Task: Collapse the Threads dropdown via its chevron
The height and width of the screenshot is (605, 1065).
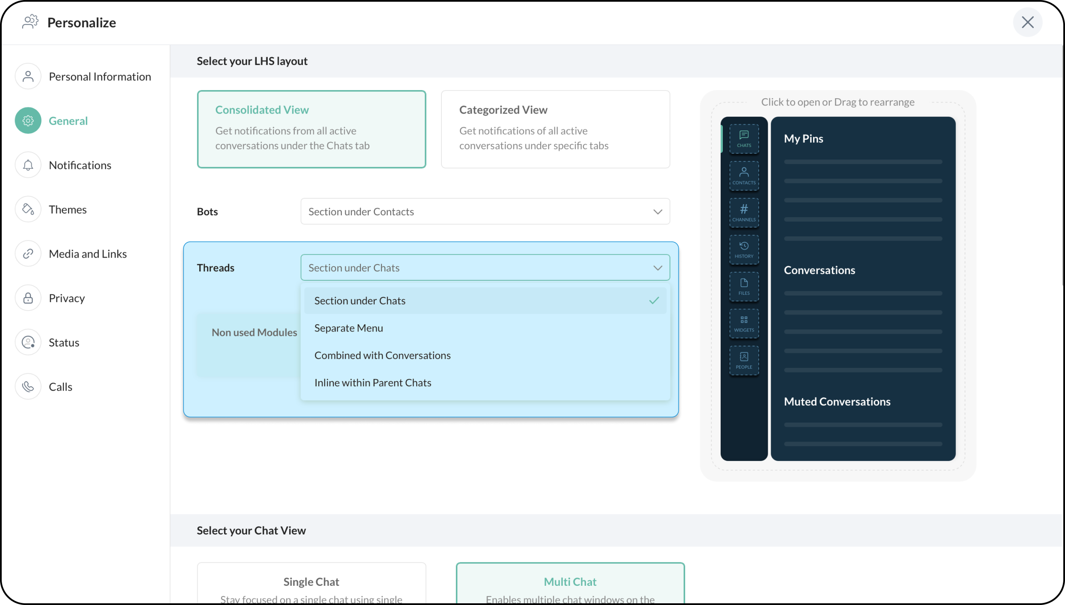Action: [657, 268]
